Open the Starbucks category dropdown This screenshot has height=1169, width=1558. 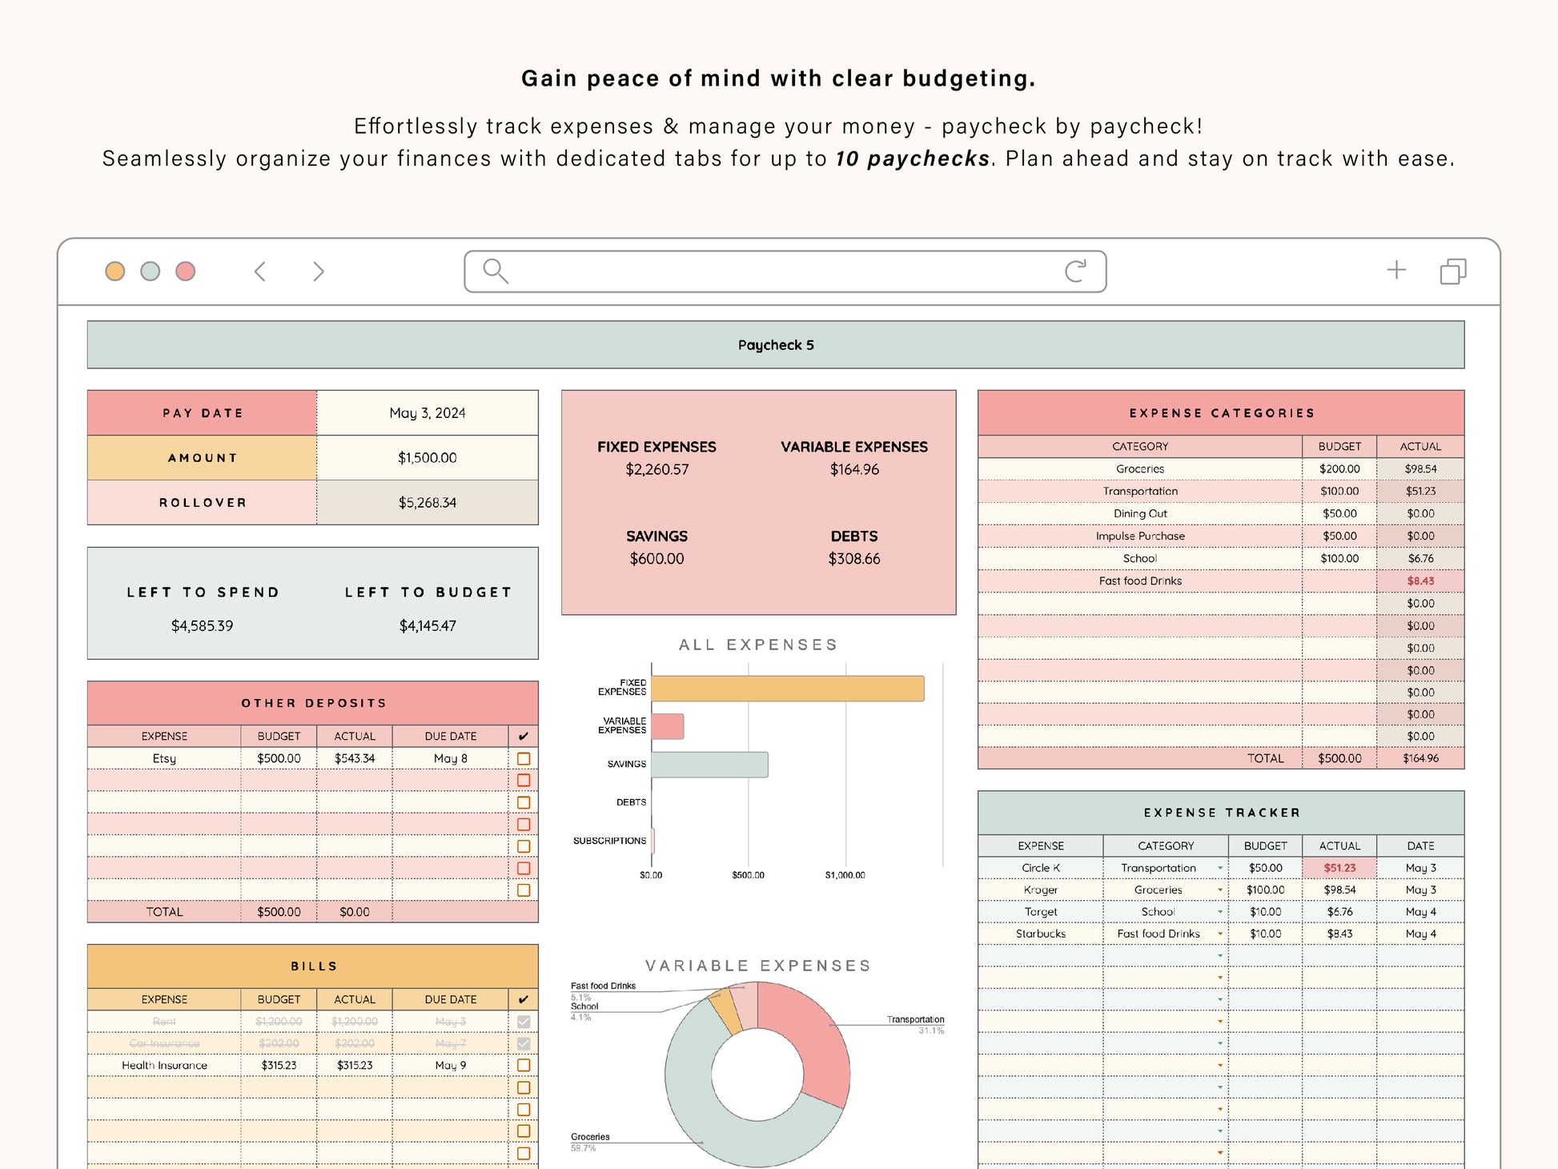(1220, 934)
